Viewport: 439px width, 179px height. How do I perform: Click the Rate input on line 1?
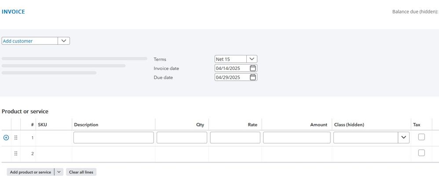point(235,138)
